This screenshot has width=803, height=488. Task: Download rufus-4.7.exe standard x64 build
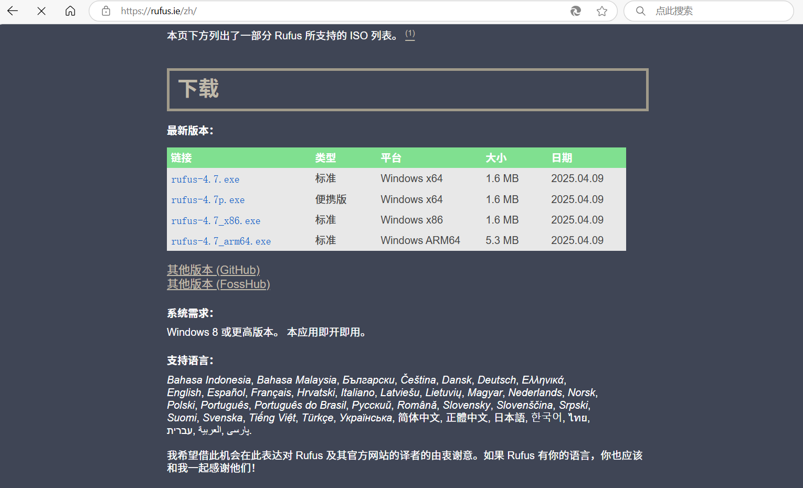click(x=205, y=179)
